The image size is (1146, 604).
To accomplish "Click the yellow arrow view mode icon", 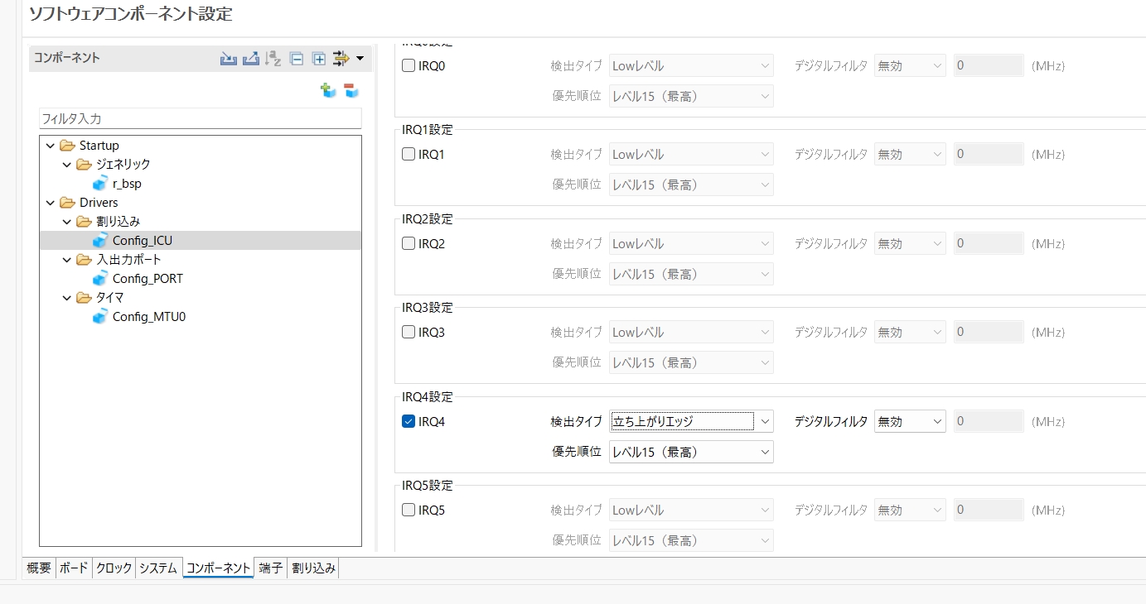I will pos(341,59).
